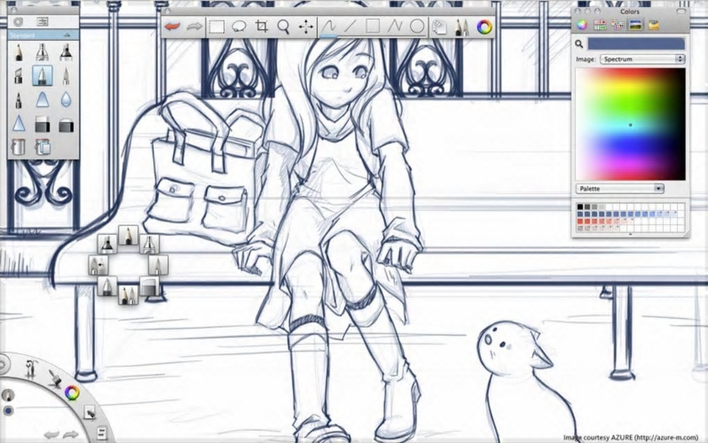The height and width of the screenshot is (443, 708).
Task: Select the small felt pen brush
Action: (19, 100)
